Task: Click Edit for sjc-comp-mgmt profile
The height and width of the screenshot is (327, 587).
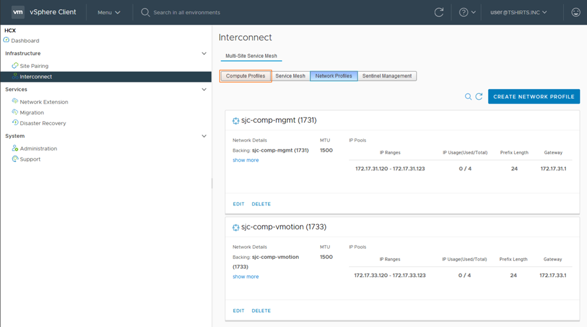Action: point(238,204)
